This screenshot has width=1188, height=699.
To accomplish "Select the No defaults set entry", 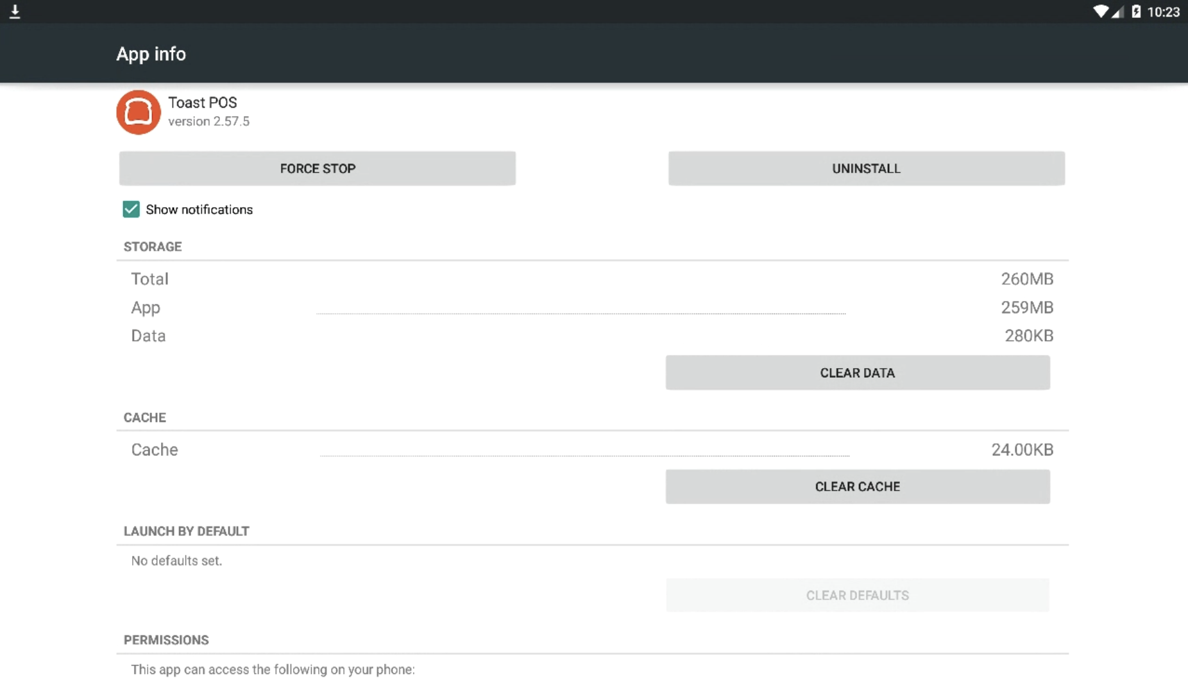I will point(176,560).
